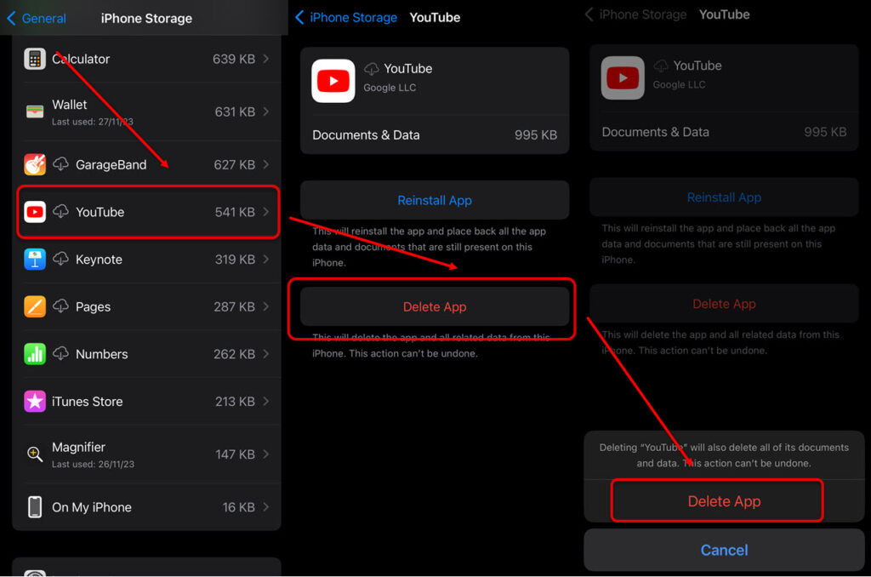Open the iTunes Store storage row
Image resolution: width=871 pixels, height=577 pixels.
coord(146,402)
